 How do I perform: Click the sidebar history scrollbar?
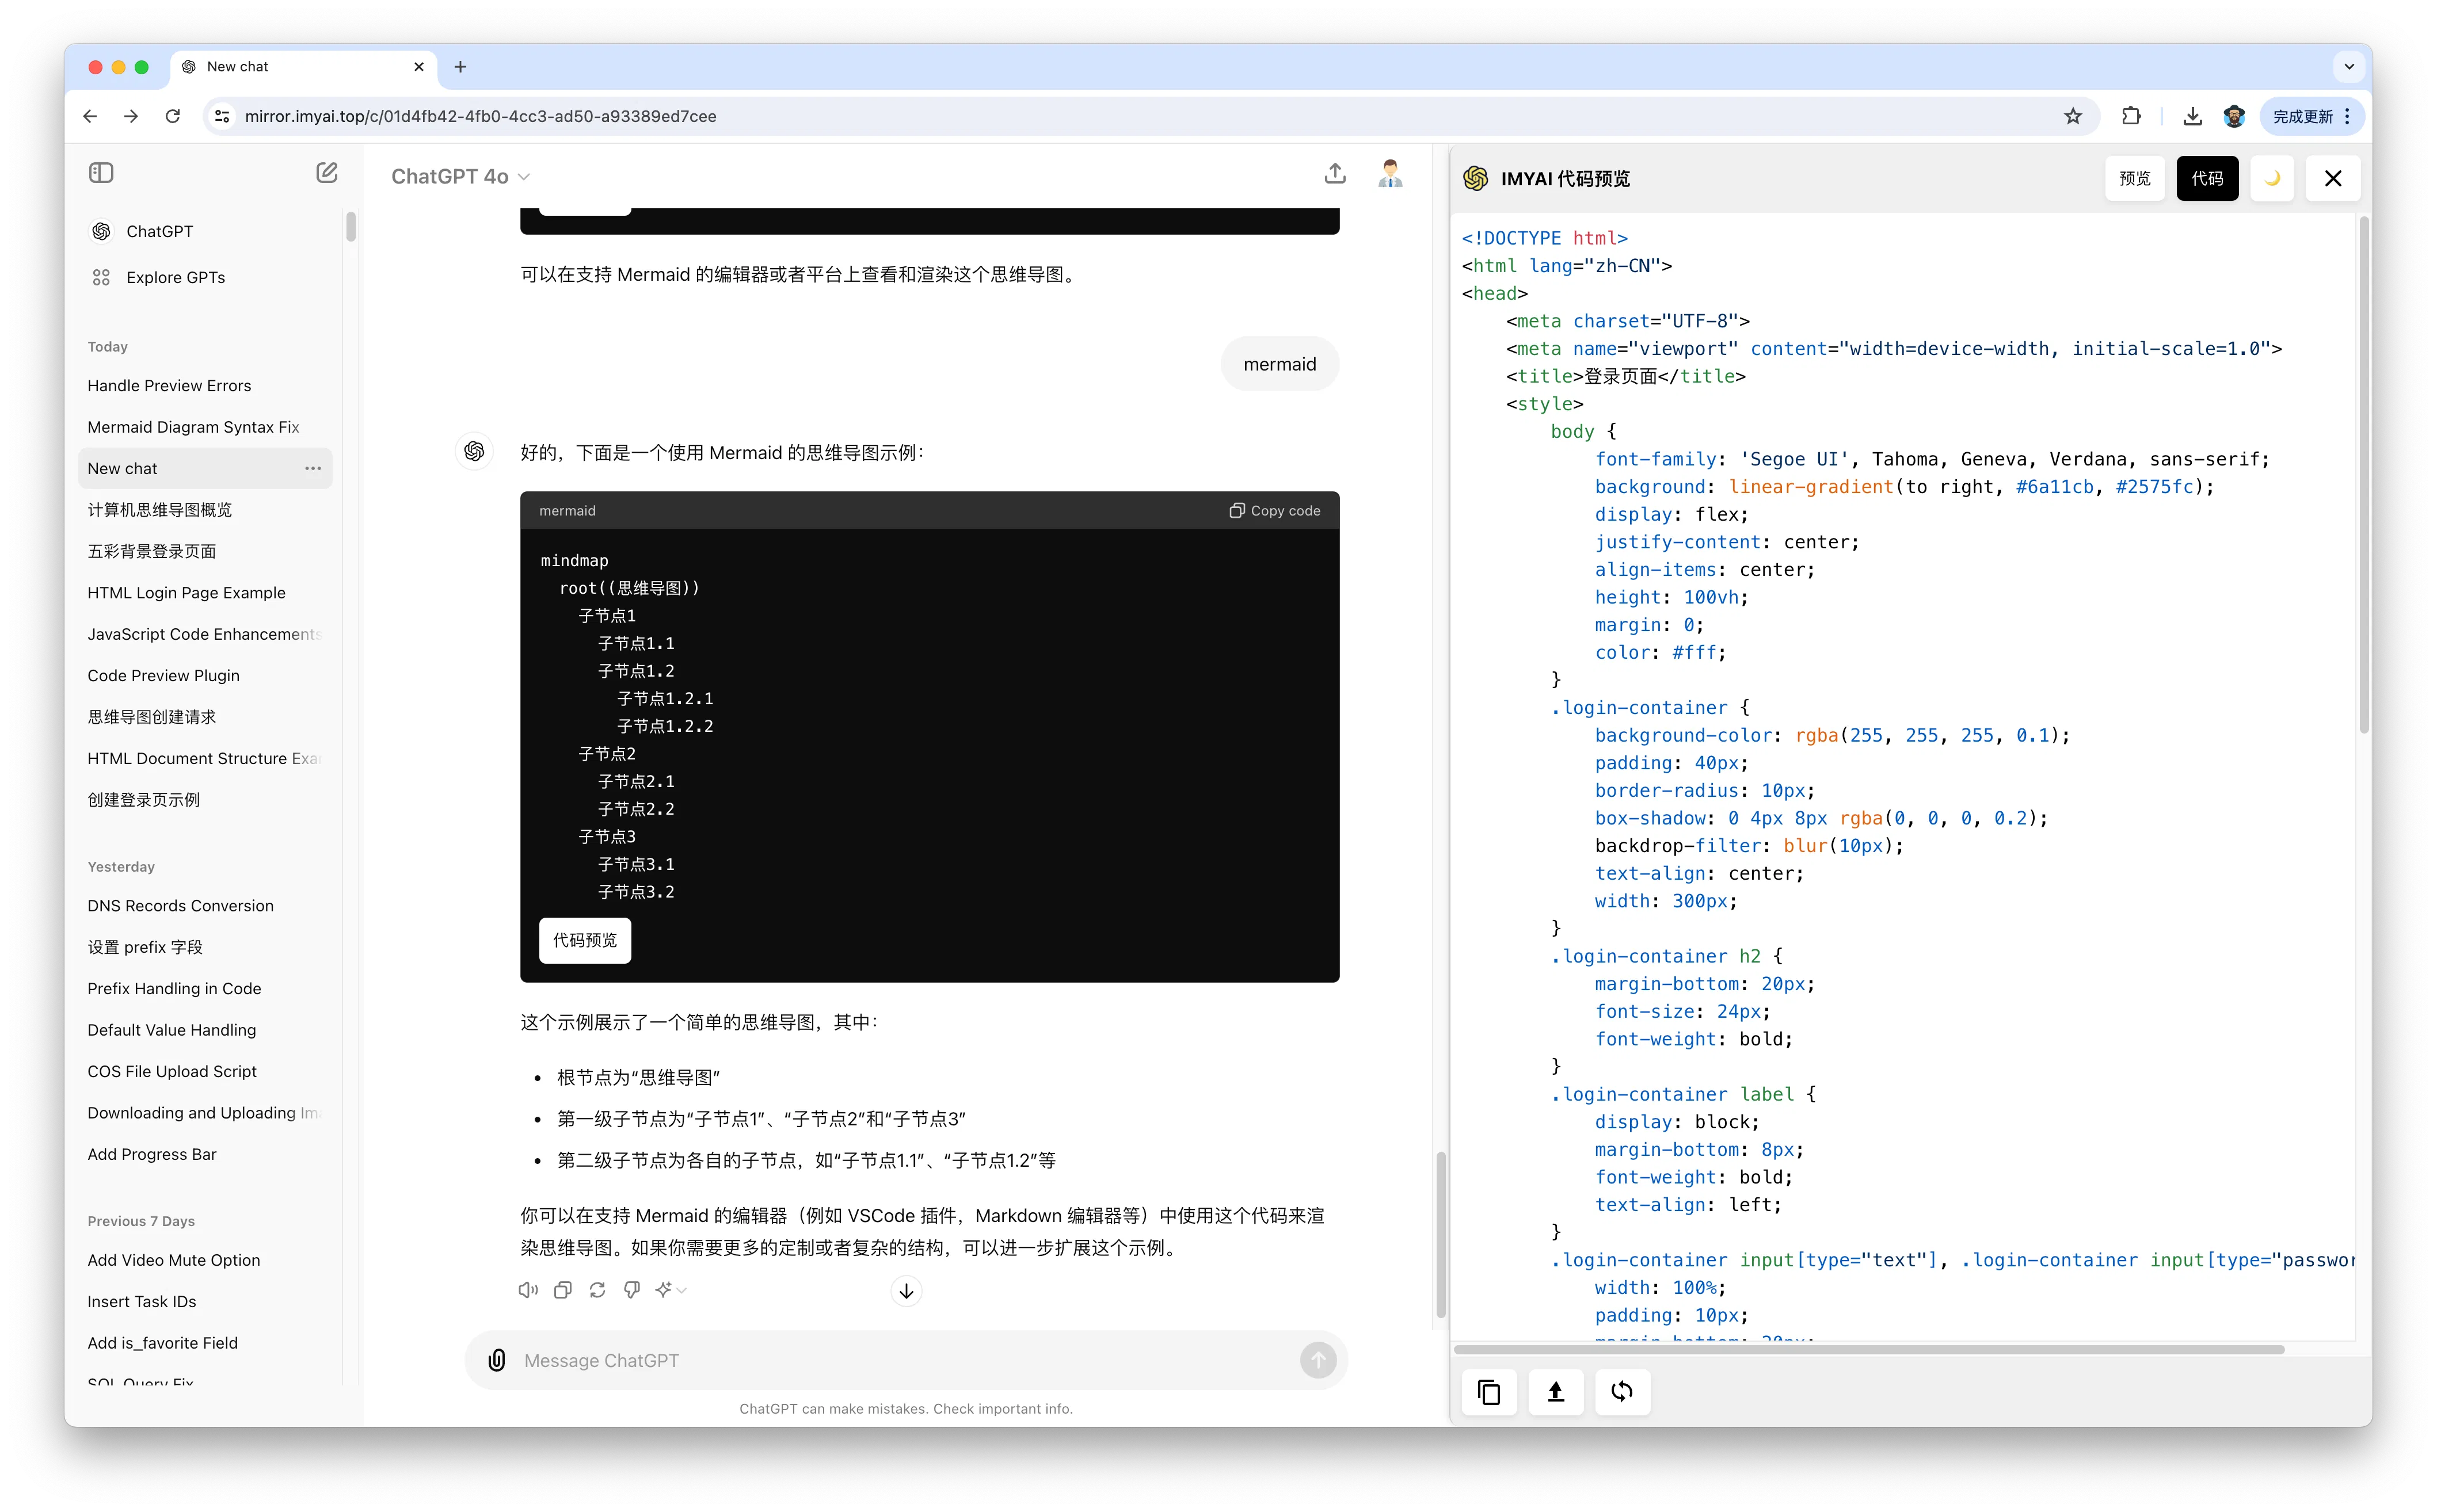[x=350, y=227]
